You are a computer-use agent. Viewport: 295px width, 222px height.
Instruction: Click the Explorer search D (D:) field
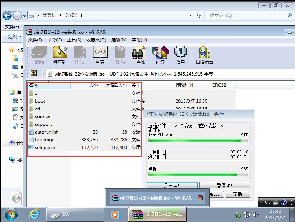point(250,15)
